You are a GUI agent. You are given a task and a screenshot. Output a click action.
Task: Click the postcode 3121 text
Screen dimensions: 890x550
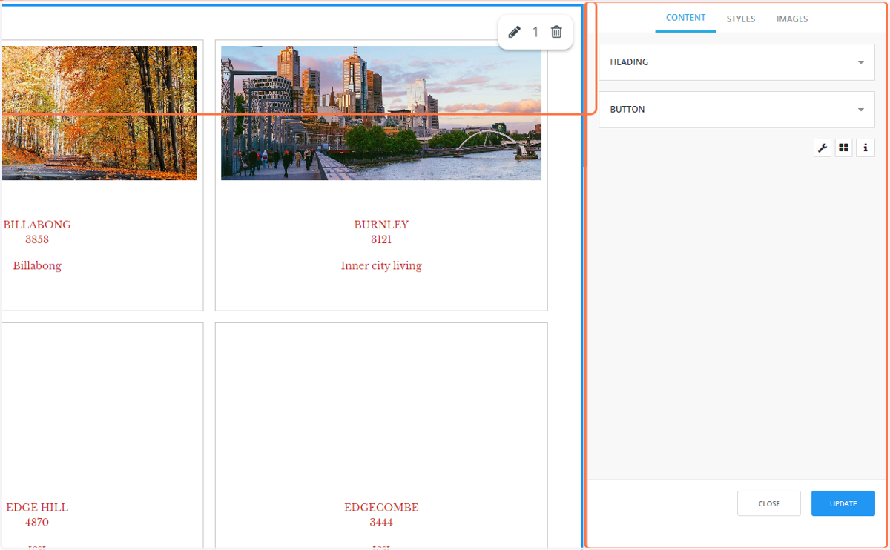tap(381, 240)
